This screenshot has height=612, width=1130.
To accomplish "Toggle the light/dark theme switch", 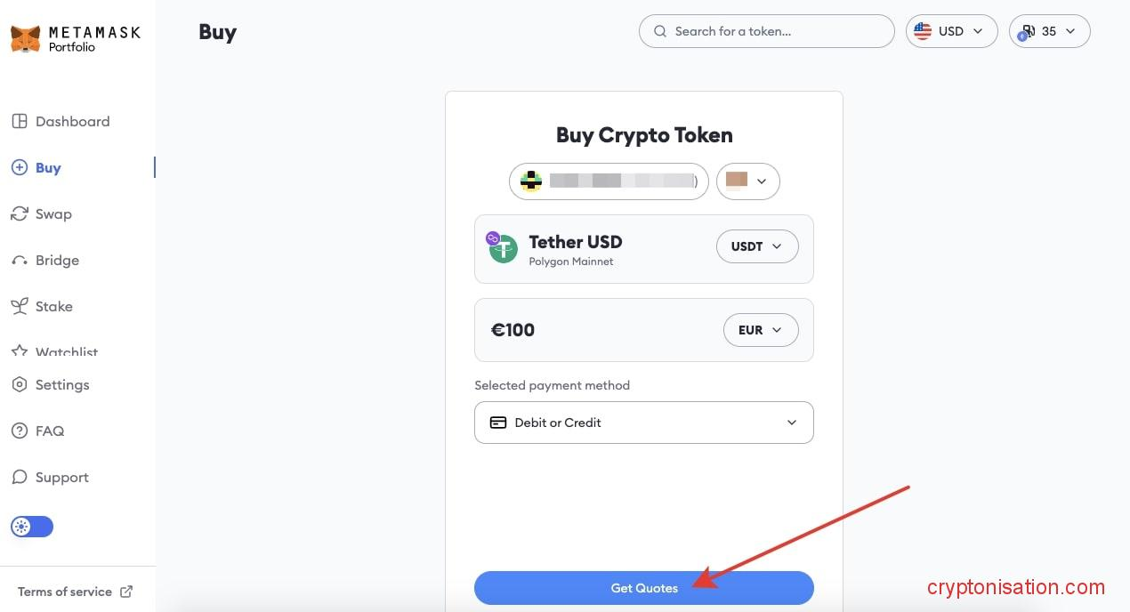I will point(32,527).
